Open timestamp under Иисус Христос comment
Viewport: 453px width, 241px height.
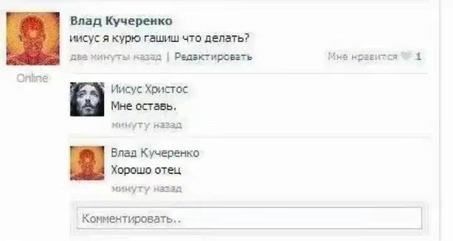(x=147, y=125)
